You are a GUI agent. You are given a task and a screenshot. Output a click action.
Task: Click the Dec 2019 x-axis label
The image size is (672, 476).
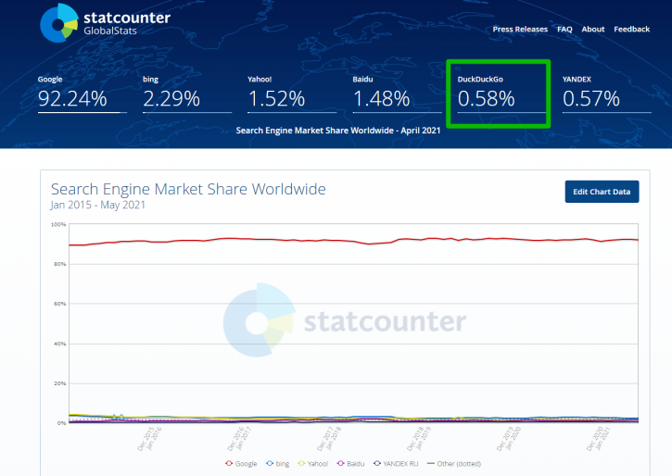pos(505,438)
